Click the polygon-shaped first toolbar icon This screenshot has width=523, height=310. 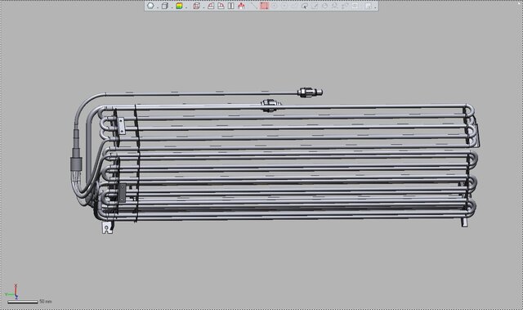(150, 6)
